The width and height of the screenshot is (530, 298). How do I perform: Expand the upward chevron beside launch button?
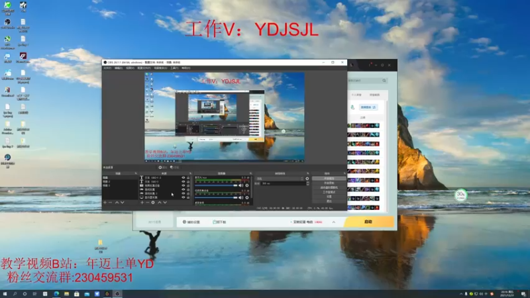[x=334, y=222]
